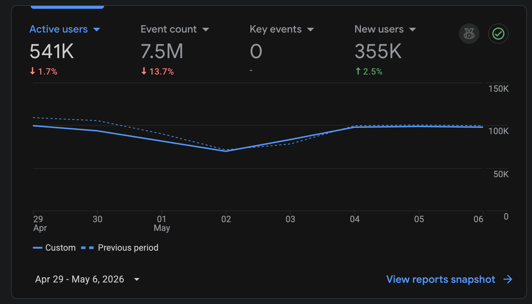The width and height of the screenshot is (532, 304).
Task: Click the 50K y-axis label
Action: [x=501, y=174]
